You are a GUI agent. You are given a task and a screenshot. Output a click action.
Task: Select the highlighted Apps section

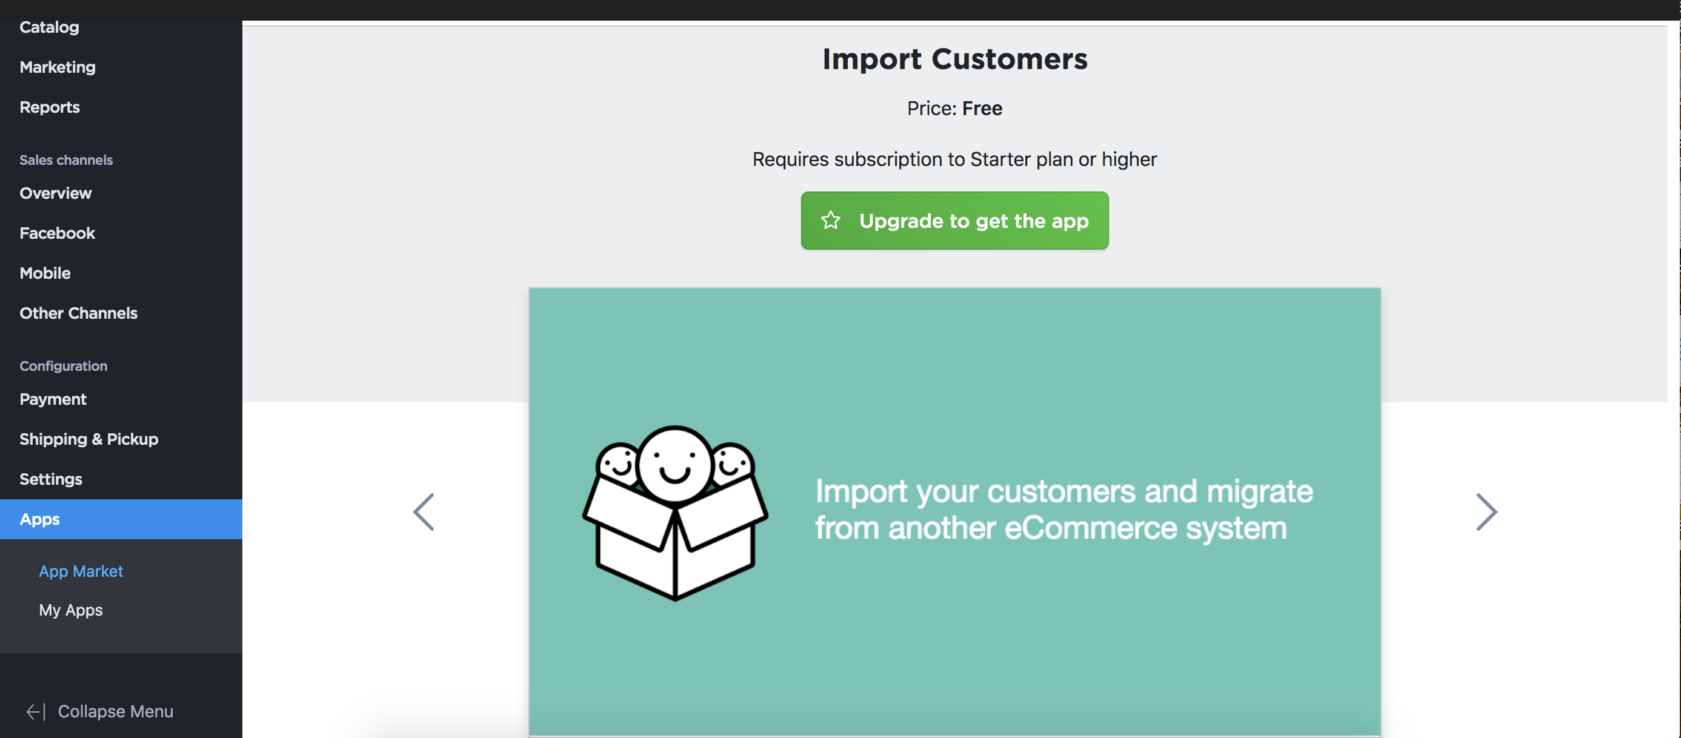click(40, 519)
